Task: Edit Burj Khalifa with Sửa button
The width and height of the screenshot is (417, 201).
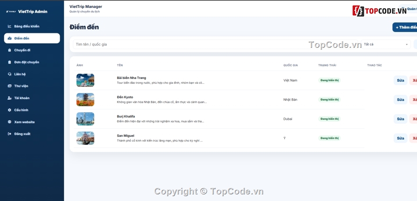Action: 400,119
